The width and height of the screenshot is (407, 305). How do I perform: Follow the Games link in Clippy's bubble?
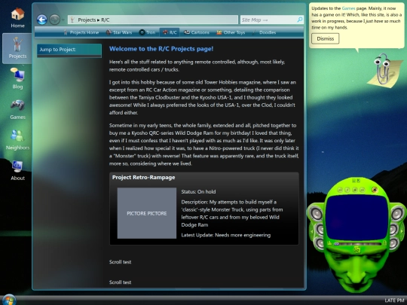[x=349, y=8]
